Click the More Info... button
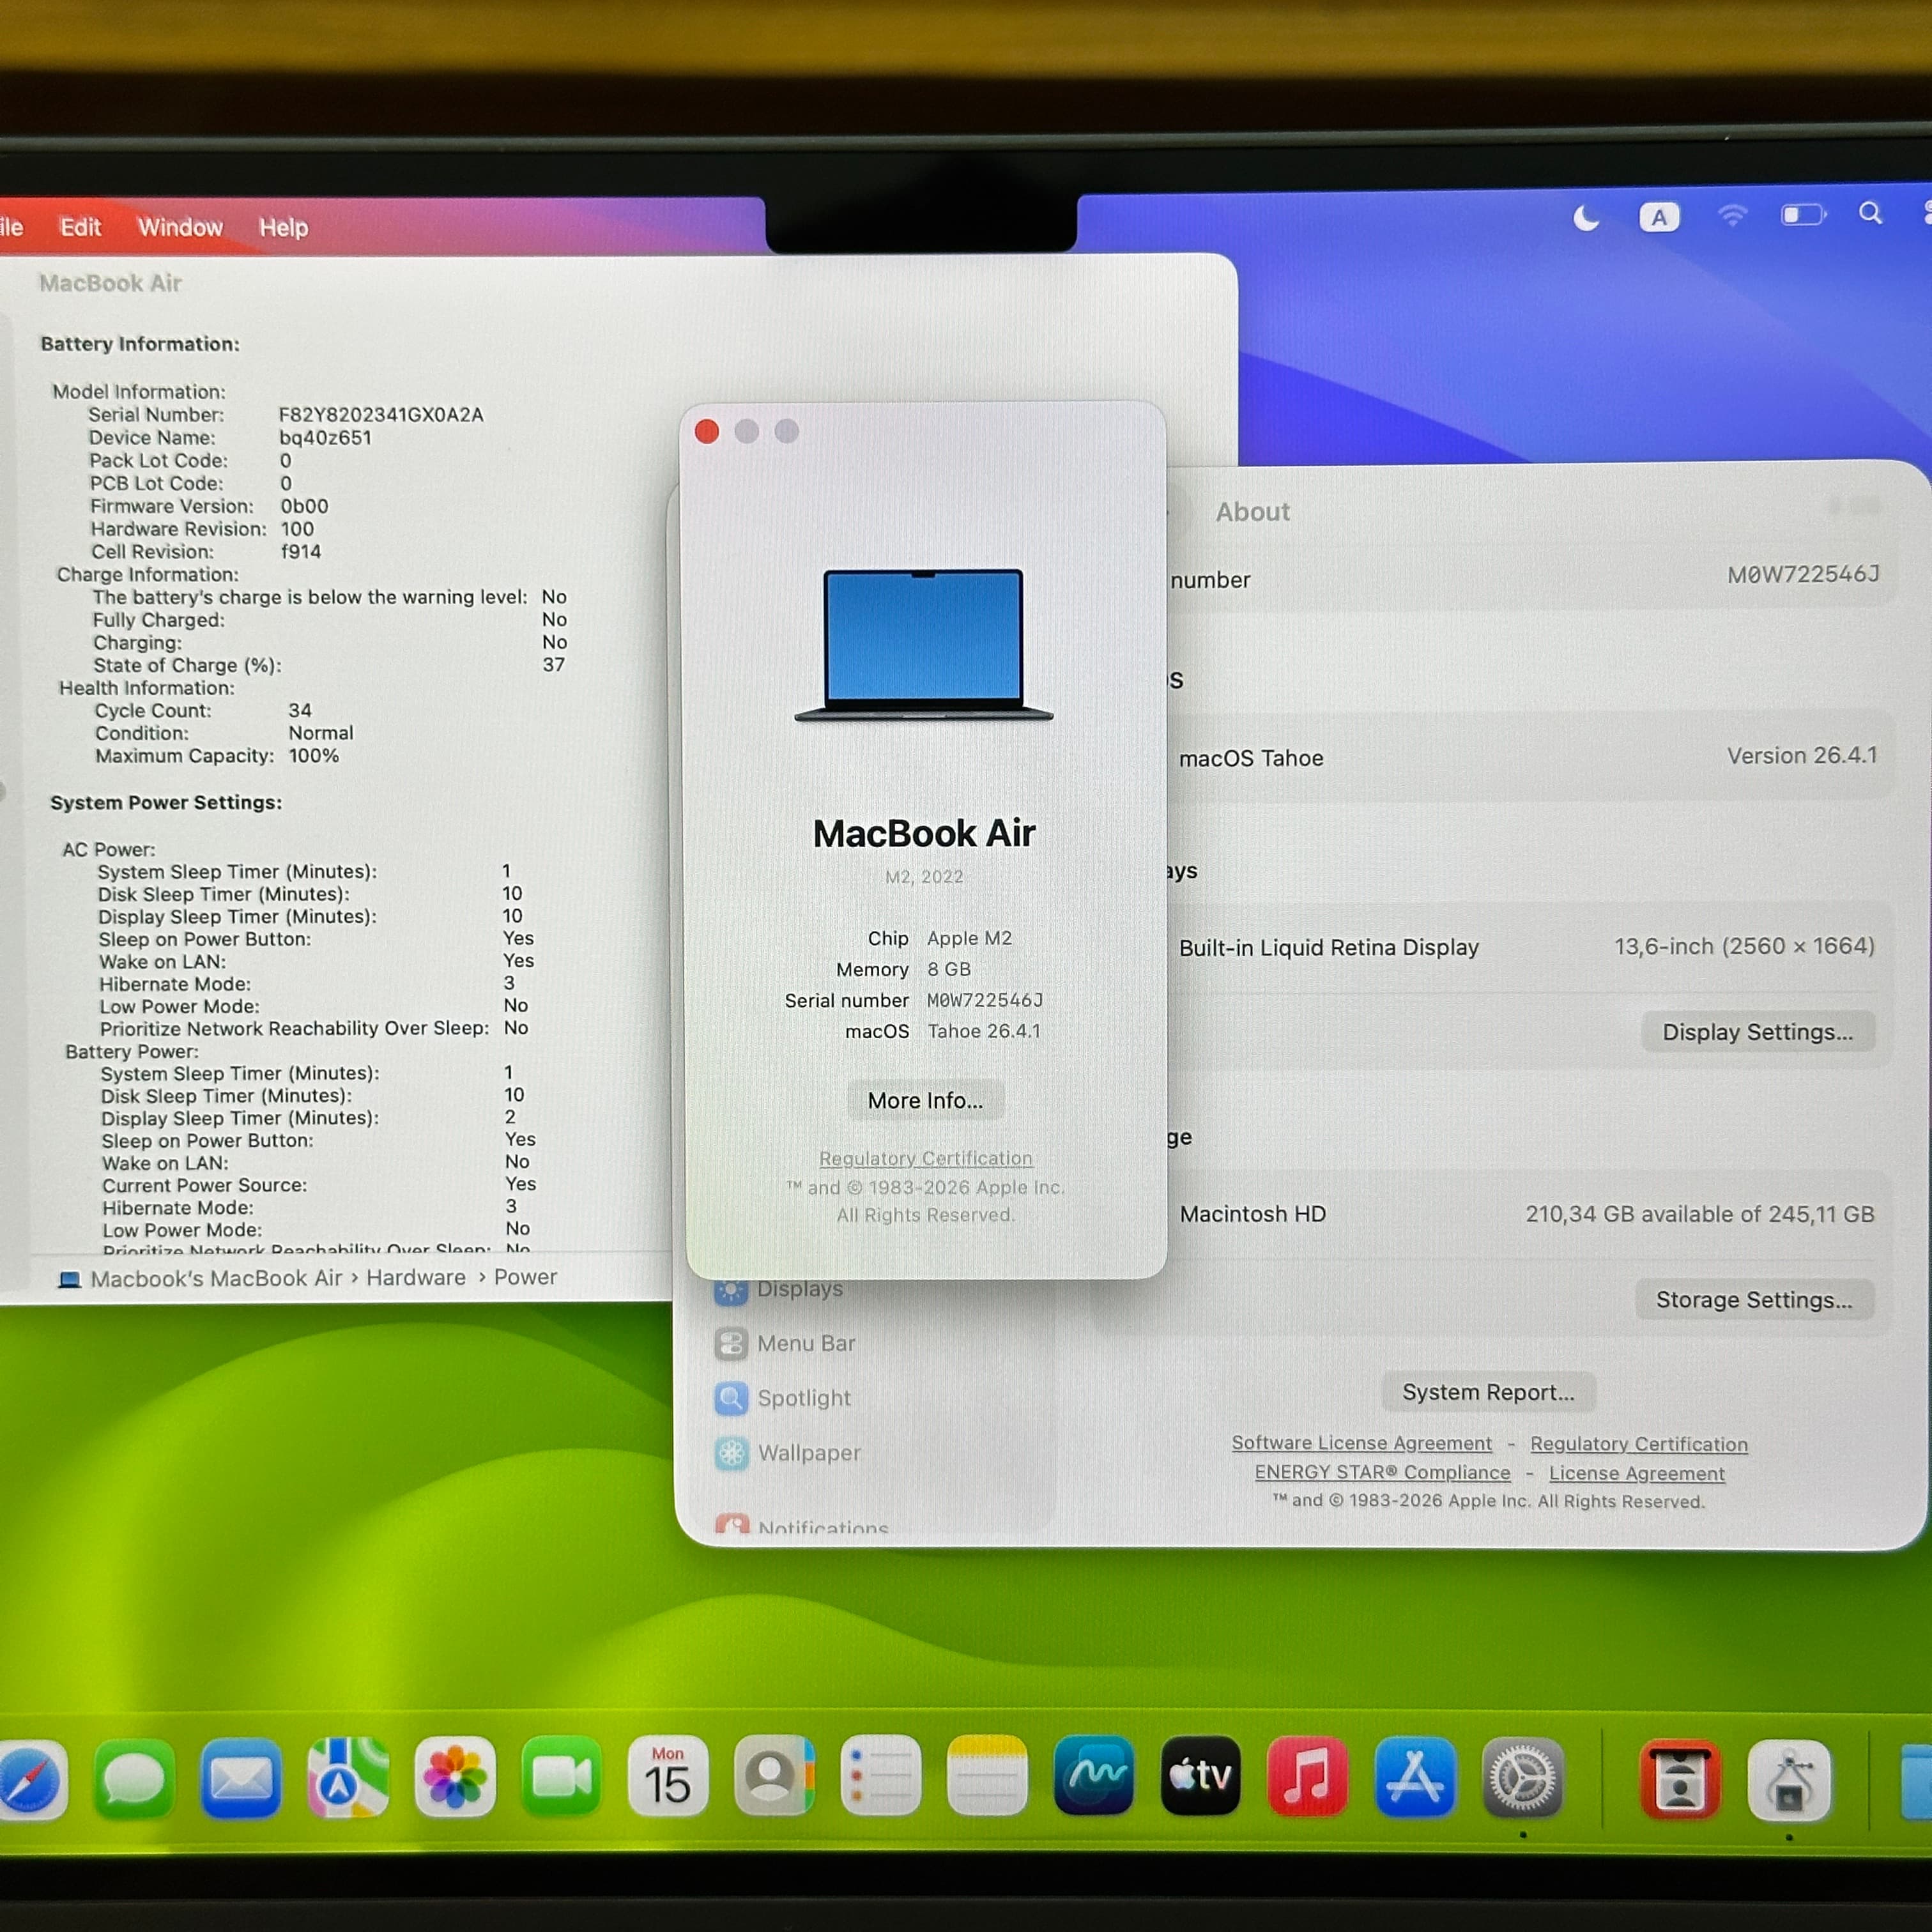Viewport: 1932px width, 1932px height. [x=925, y=1100]
